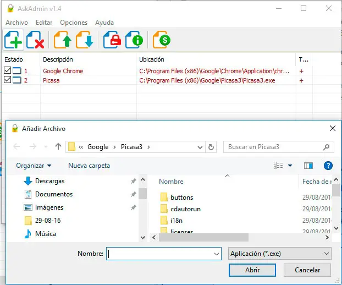Click the change view layout icon
This screenshot has width=342, height=285.
click(x=278, y=166)
